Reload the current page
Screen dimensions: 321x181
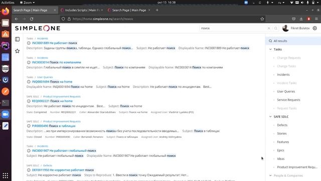click(32, 19)
